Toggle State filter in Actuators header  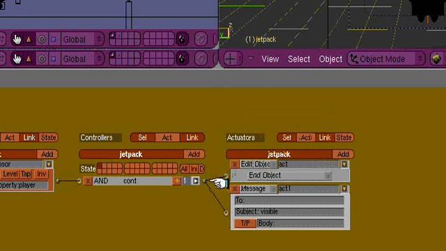[344, 138]
